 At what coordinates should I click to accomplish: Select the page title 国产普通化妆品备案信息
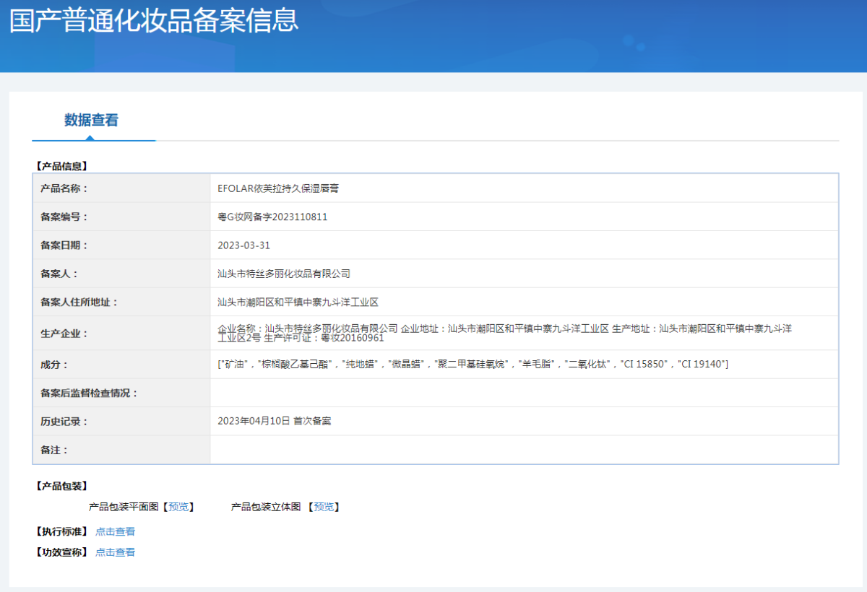pyautogui.click(x=154, y=20)
